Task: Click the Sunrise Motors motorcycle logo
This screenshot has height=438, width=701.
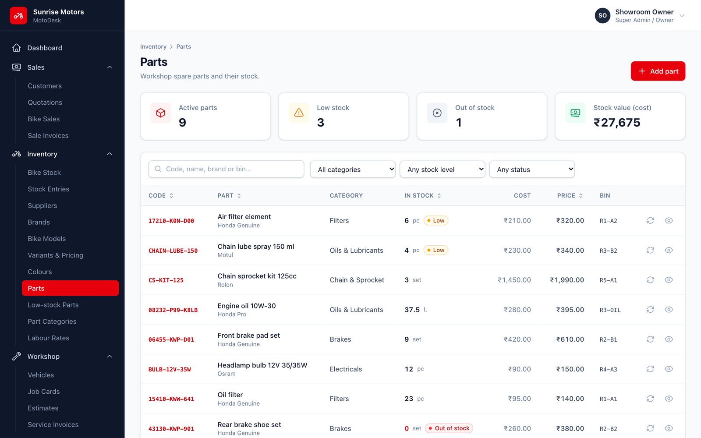Action: click(x=18, y=16)
